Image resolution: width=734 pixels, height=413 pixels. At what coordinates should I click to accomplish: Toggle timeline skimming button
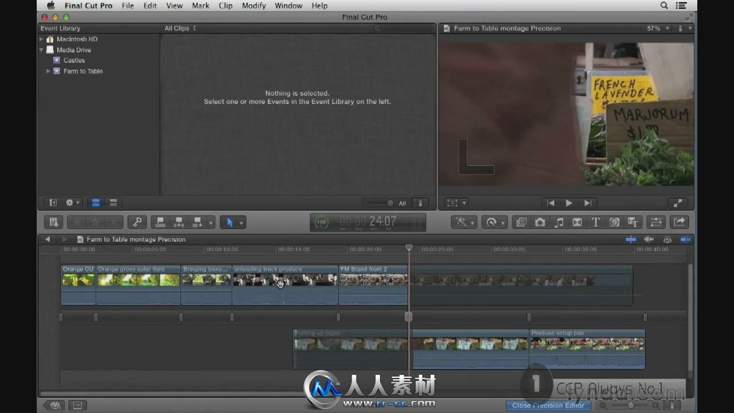coord(631,239)
